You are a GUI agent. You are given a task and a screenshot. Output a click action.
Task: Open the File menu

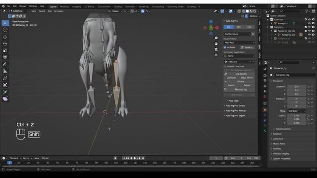pos(8,6)
